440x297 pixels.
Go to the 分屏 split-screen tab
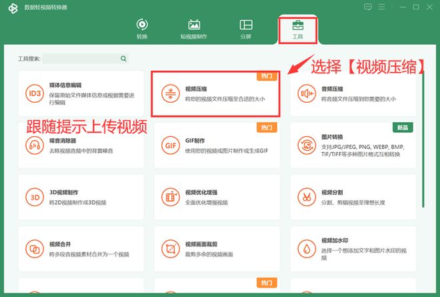(x=245, y=28)
